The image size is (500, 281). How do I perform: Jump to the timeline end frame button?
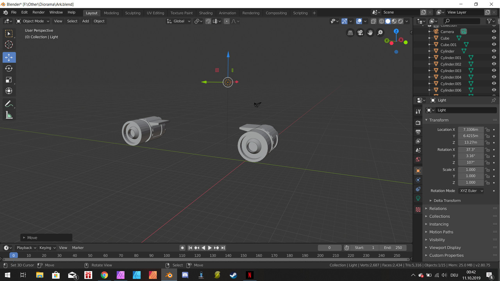[223, 248]
